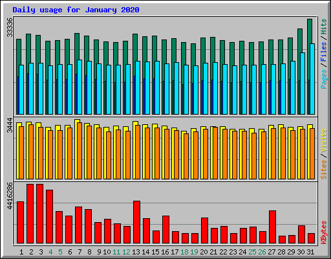Click green weekend day 4 label
331x259 pixels.
[50, 252]
